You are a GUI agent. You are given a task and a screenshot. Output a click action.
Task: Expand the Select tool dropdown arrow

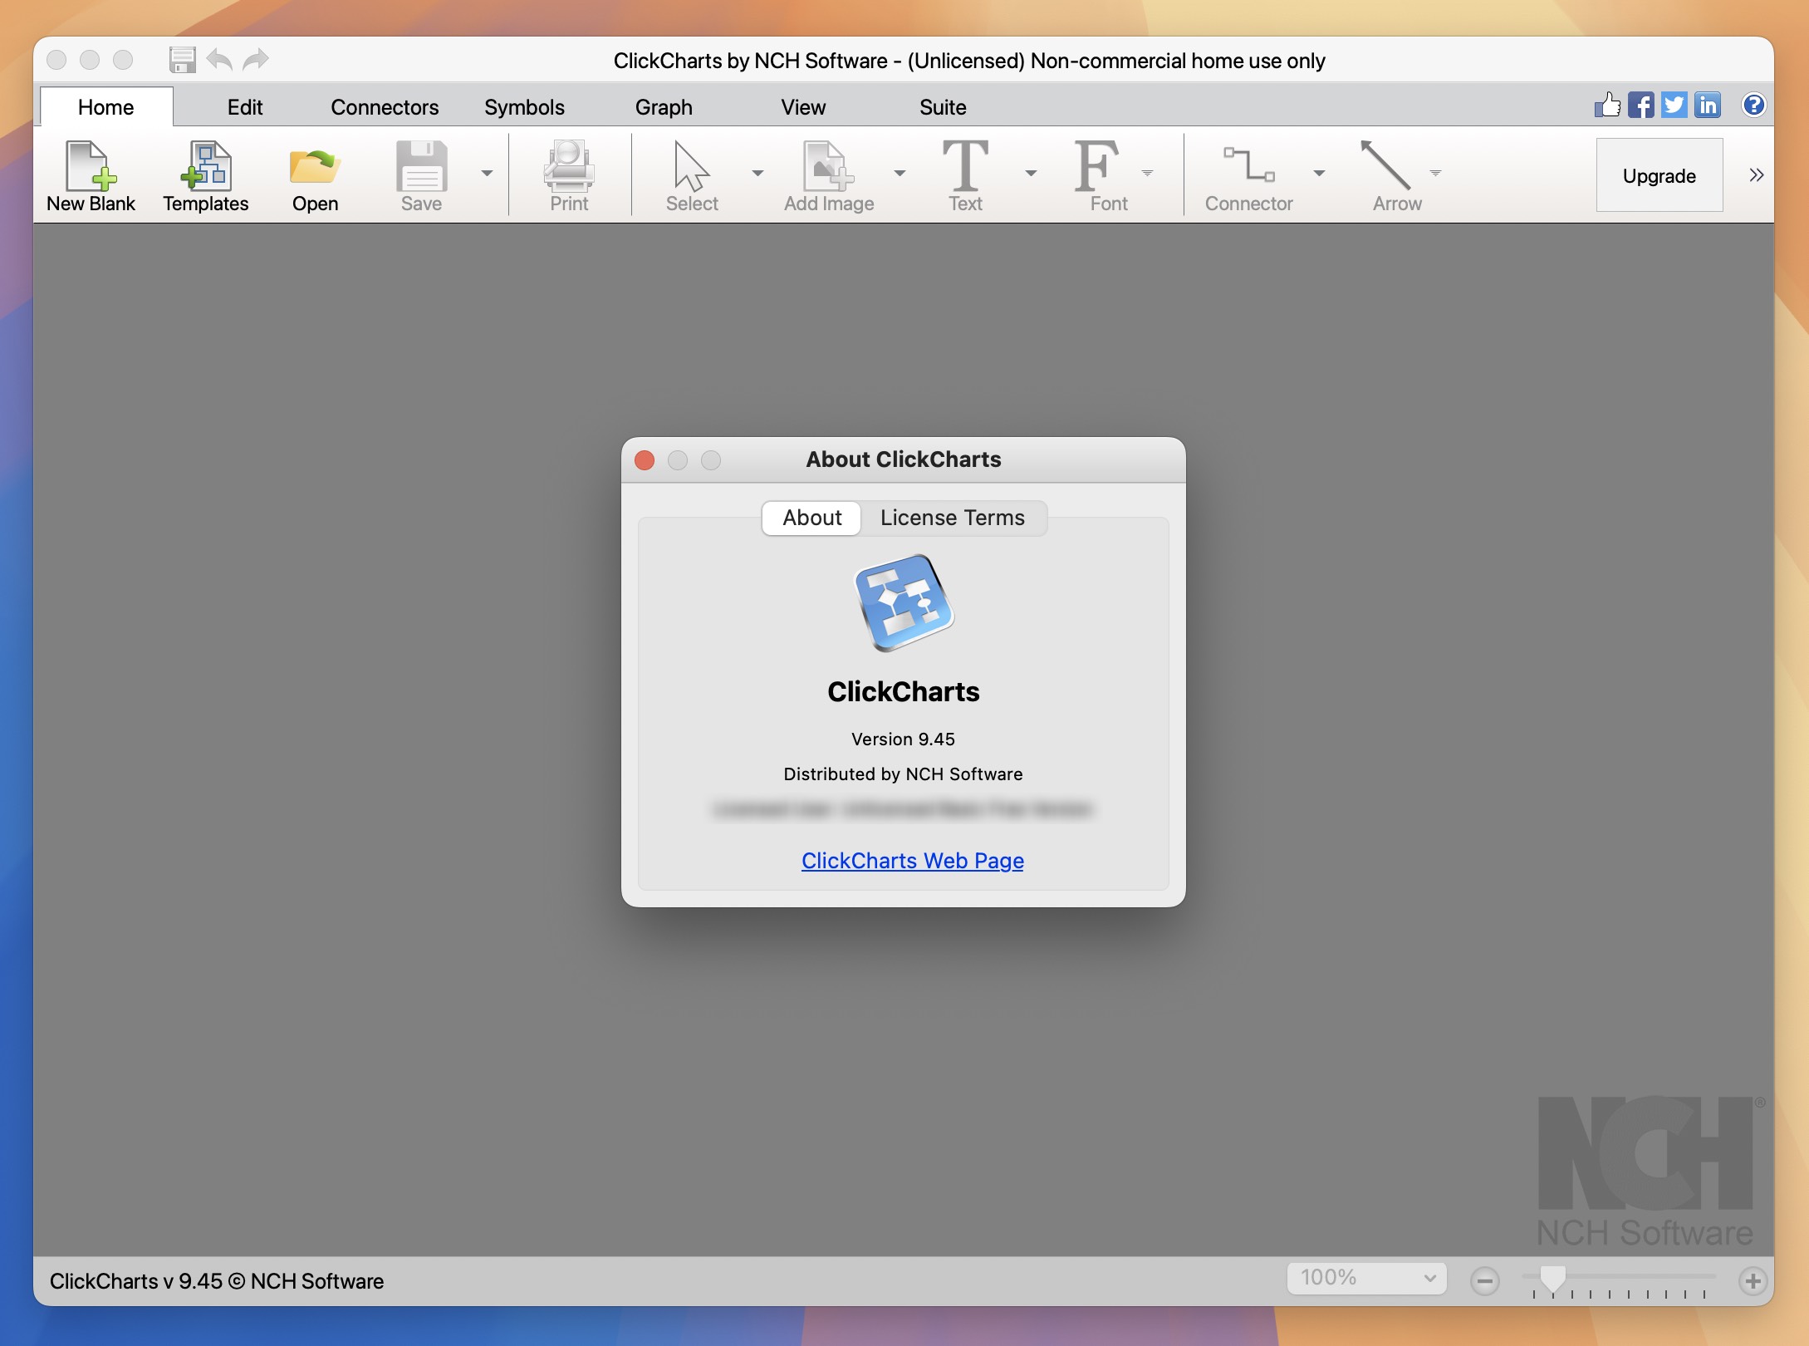[757, 173]
